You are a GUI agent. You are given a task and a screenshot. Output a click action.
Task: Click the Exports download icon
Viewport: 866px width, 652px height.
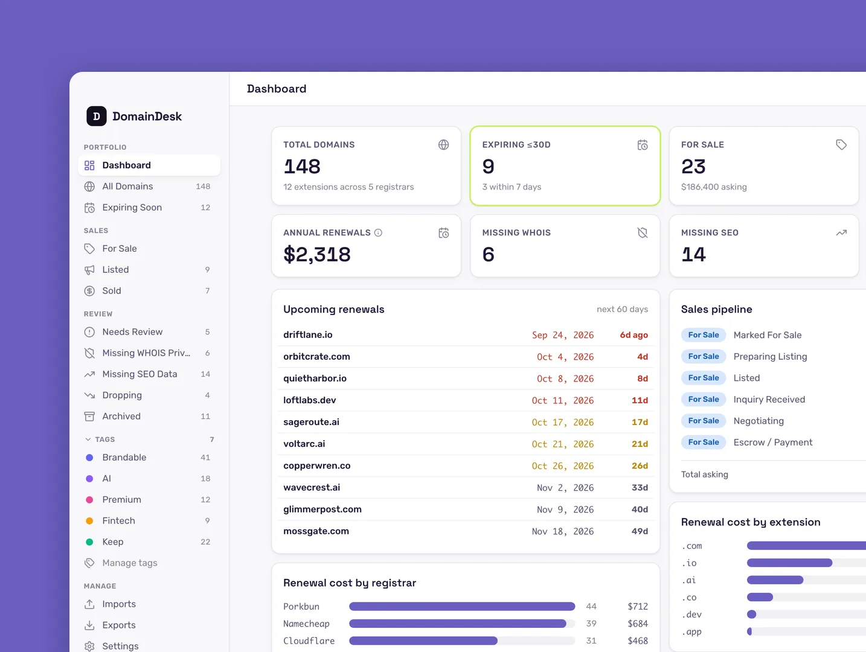[89, 625]
